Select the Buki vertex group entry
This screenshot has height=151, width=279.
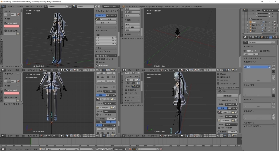pyautogui.click(x=257, y=67)
